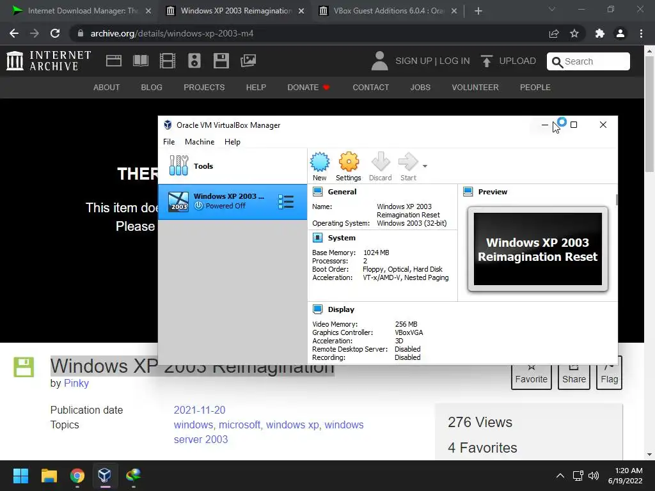Click the VirtualBox details pane scrollbar

click(x=616, y=199)
